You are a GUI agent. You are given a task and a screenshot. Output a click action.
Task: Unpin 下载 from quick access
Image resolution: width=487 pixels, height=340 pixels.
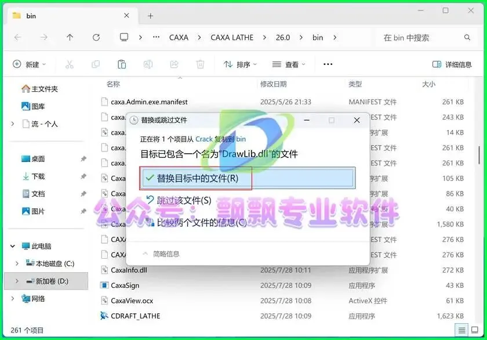pyautogui.click(x=83, y=176)
